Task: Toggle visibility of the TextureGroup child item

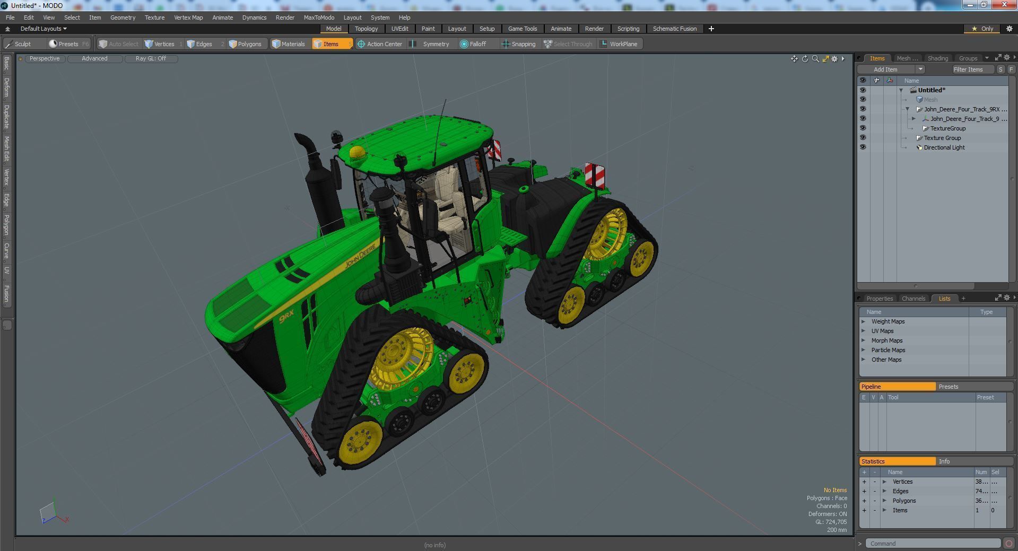Action: (x=863, y=128)
